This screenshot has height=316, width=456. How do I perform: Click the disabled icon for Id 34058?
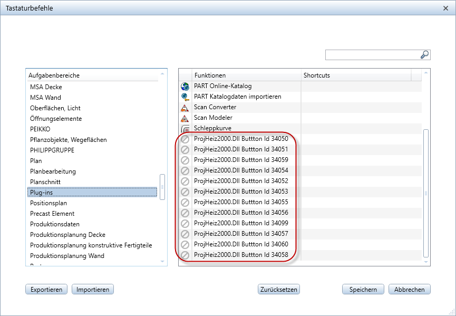point(185,255)
